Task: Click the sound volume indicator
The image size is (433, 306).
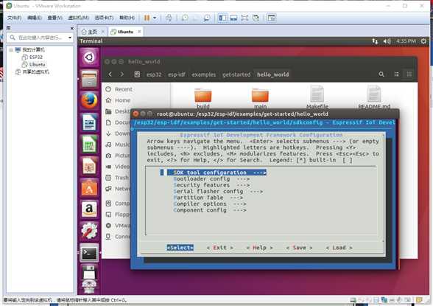Action: (387, 41)
